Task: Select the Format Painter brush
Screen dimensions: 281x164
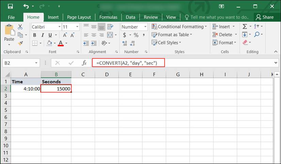Action: click(x=20, y=43)
